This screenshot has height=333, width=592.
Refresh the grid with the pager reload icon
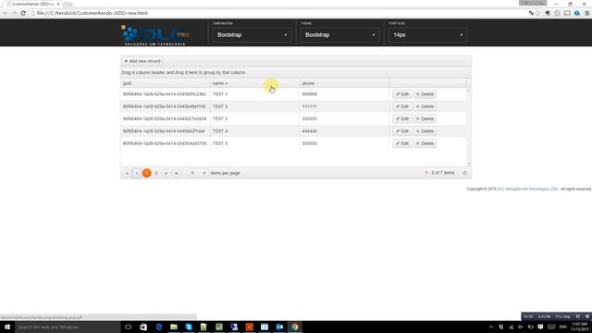(464, 173)
